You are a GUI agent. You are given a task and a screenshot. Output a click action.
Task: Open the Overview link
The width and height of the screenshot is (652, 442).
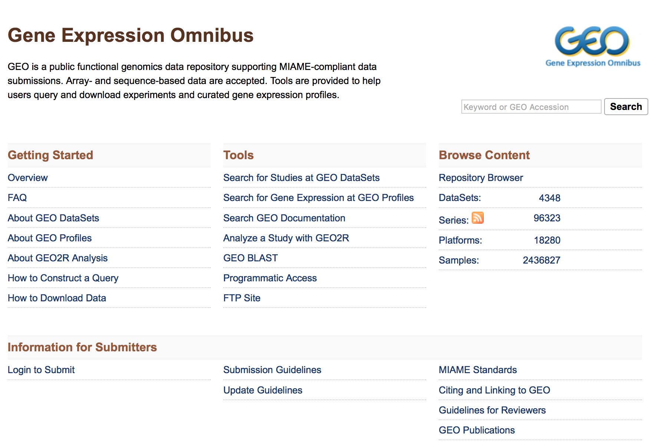[x=28, y=178]
